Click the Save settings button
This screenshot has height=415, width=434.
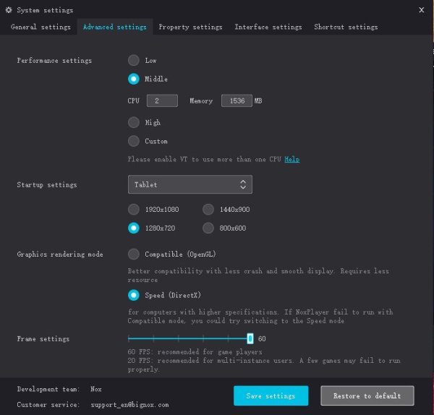pos(271,396)
